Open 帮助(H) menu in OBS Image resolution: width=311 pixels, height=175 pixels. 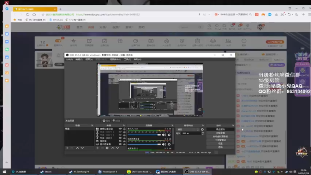click(138, 59)
